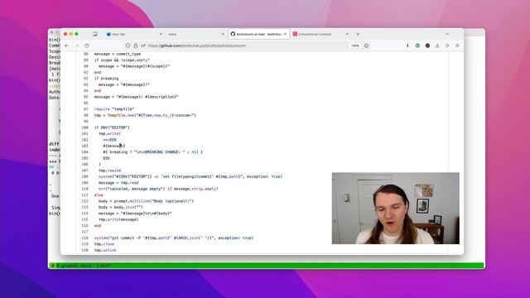Reload the GitHub page
Screen dimensions: 530x298
[87, 46]
